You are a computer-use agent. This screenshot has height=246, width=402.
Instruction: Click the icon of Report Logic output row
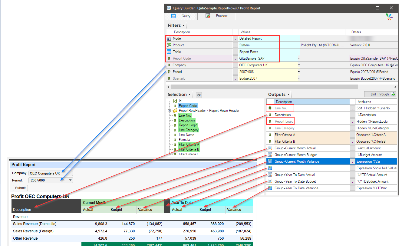tap(270, 121)
